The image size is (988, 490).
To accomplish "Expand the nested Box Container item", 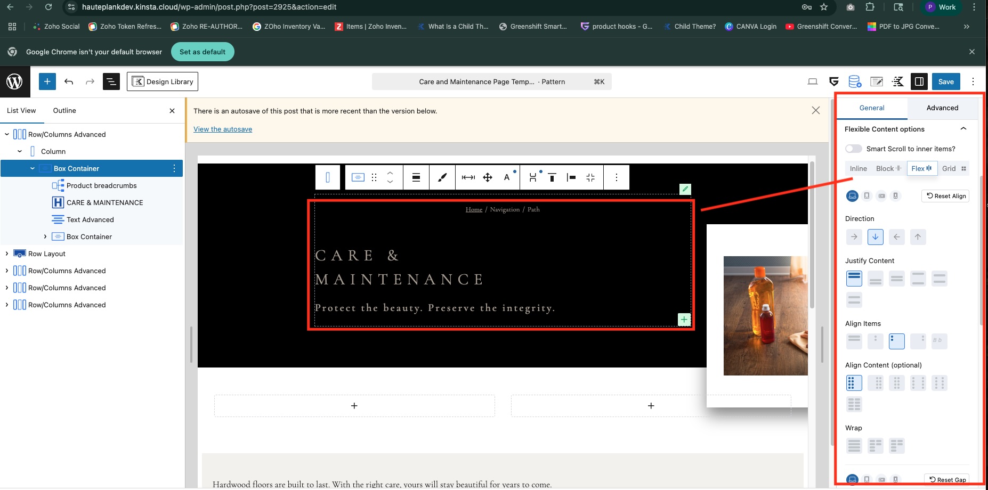I will click(x=45, y=236).
